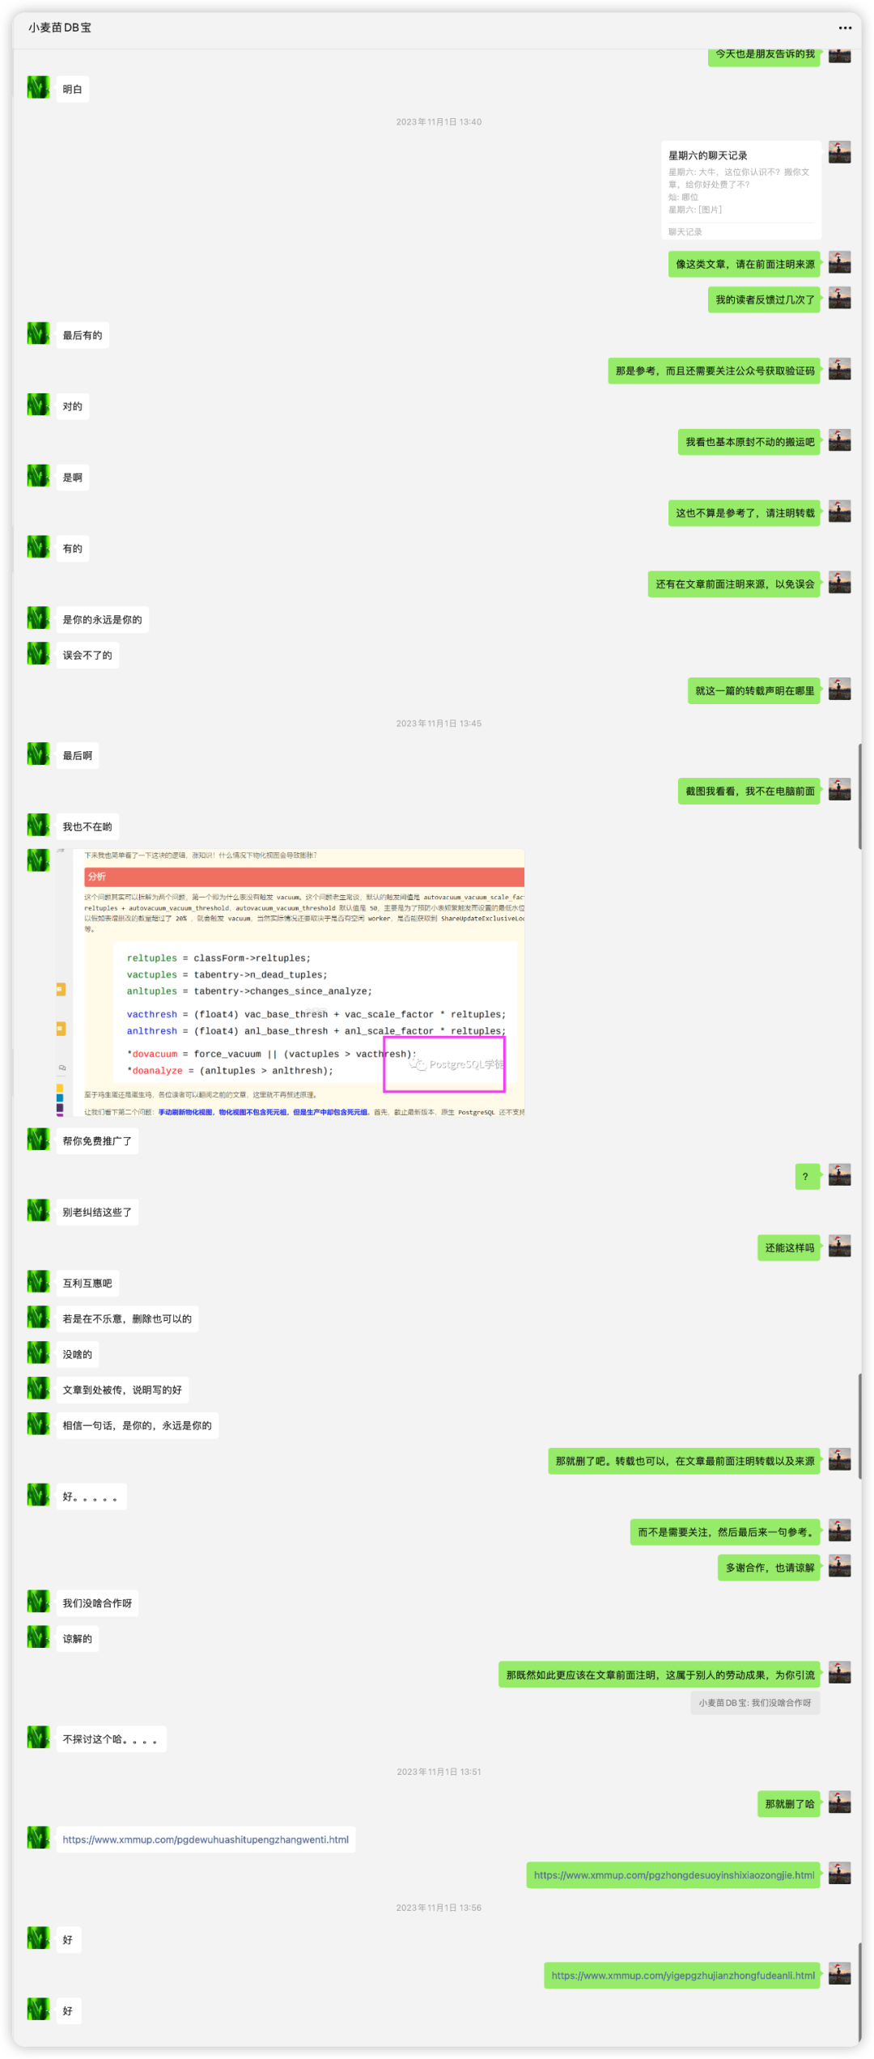
Task: Open the yigepgzhujianzhongfudeanli.html link
Action: tap(682, 1976)
